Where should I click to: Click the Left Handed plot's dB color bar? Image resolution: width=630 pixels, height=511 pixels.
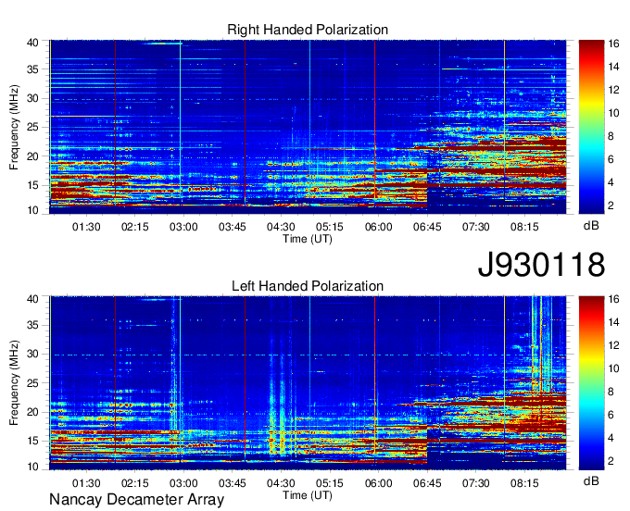591,383
